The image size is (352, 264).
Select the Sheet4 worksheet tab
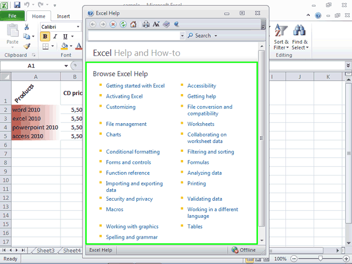(x=72, y=250)
